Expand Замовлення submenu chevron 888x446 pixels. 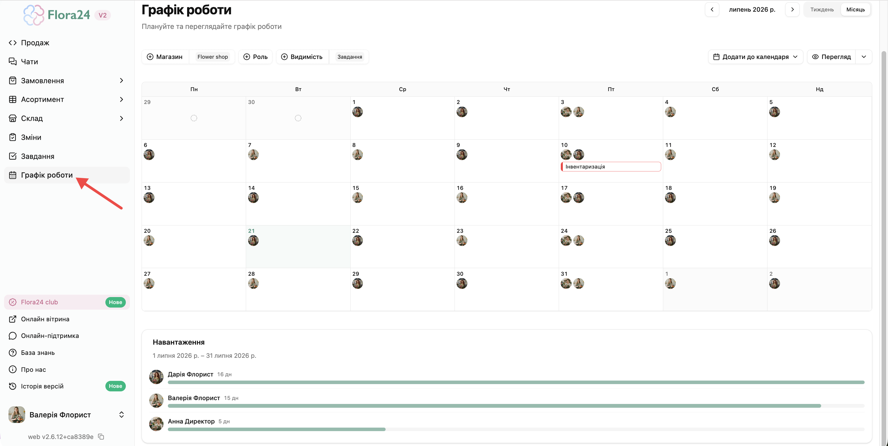point(121,81)
